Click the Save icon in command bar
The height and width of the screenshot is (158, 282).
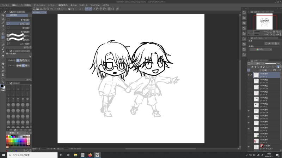pyautogui.click(x=41, y=9)
